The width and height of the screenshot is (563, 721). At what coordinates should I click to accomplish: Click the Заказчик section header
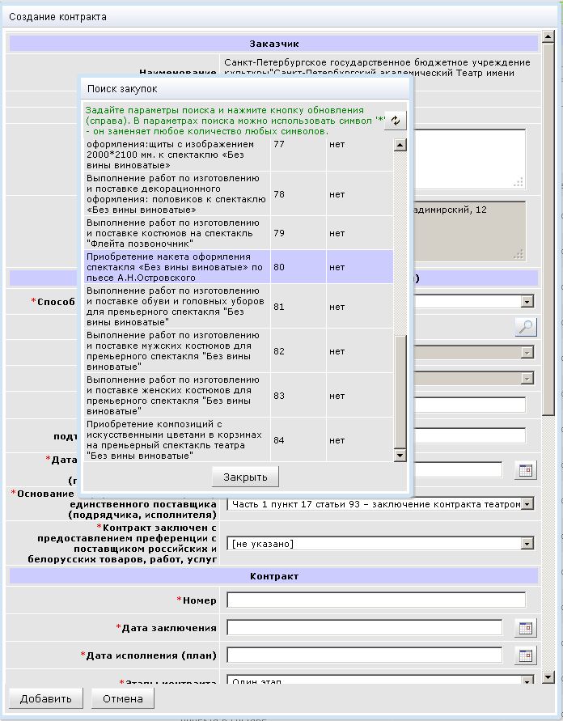click(x=274, y=44)
